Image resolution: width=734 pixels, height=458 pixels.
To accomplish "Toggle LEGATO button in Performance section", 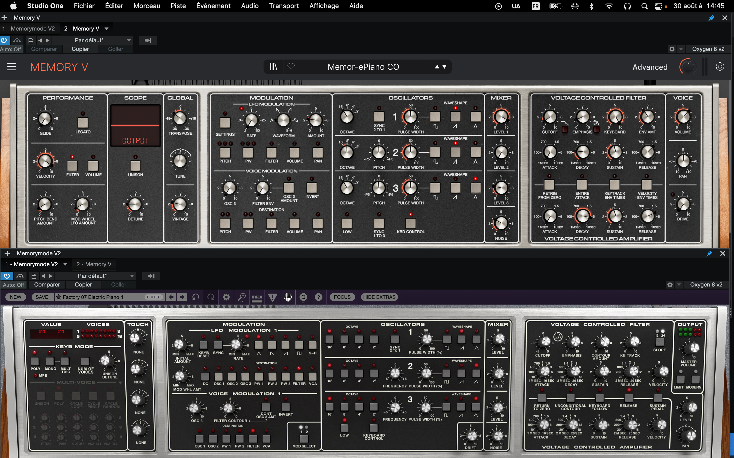I will [83, 122].
